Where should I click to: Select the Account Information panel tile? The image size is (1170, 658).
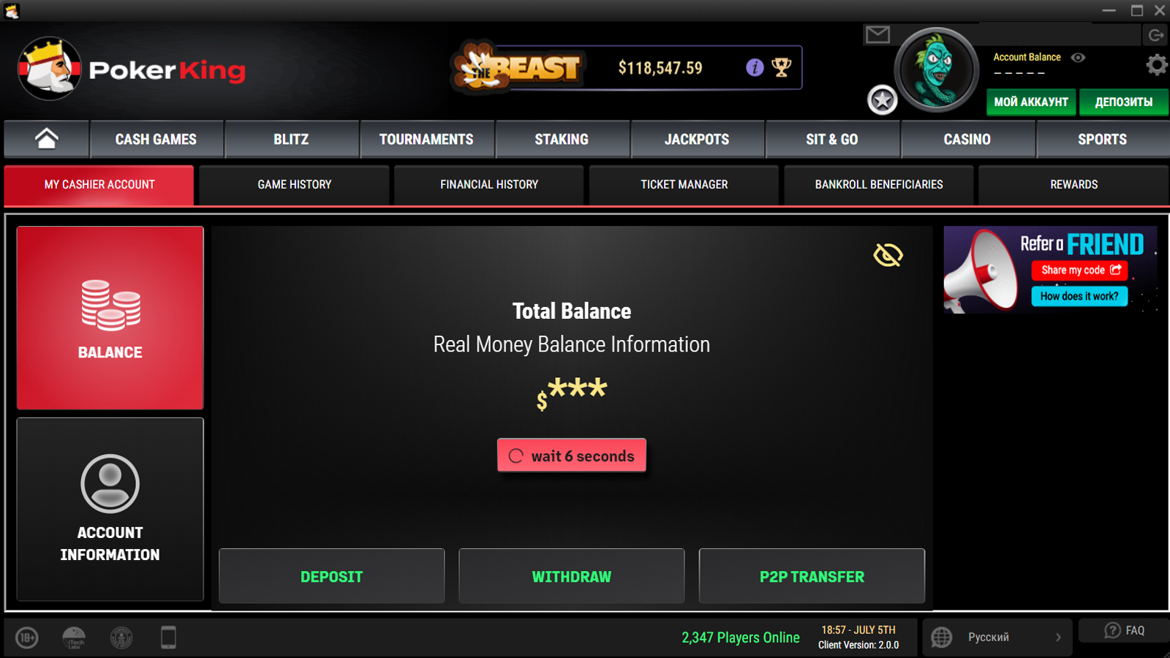[x=110, y=509]
